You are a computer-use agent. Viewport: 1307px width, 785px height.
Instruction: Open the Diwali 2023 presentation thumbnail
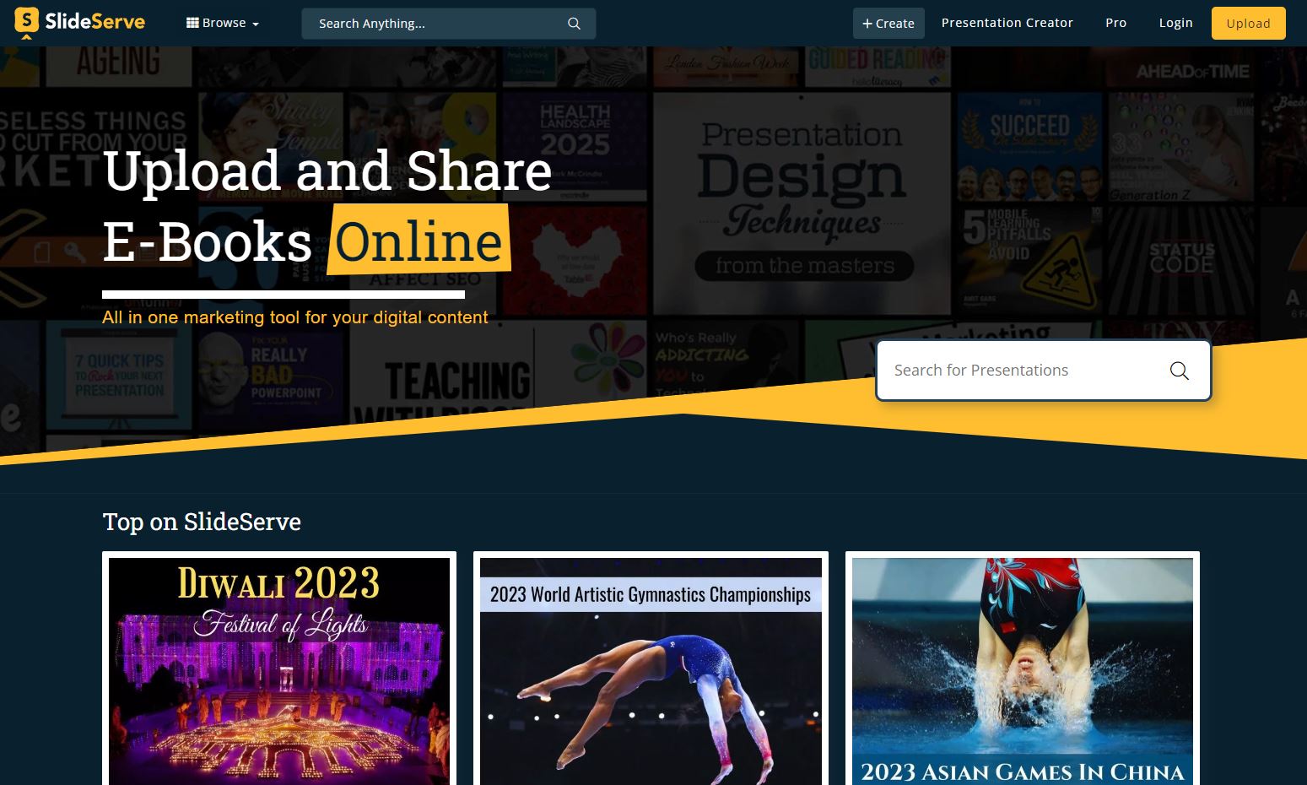[278, 671]
